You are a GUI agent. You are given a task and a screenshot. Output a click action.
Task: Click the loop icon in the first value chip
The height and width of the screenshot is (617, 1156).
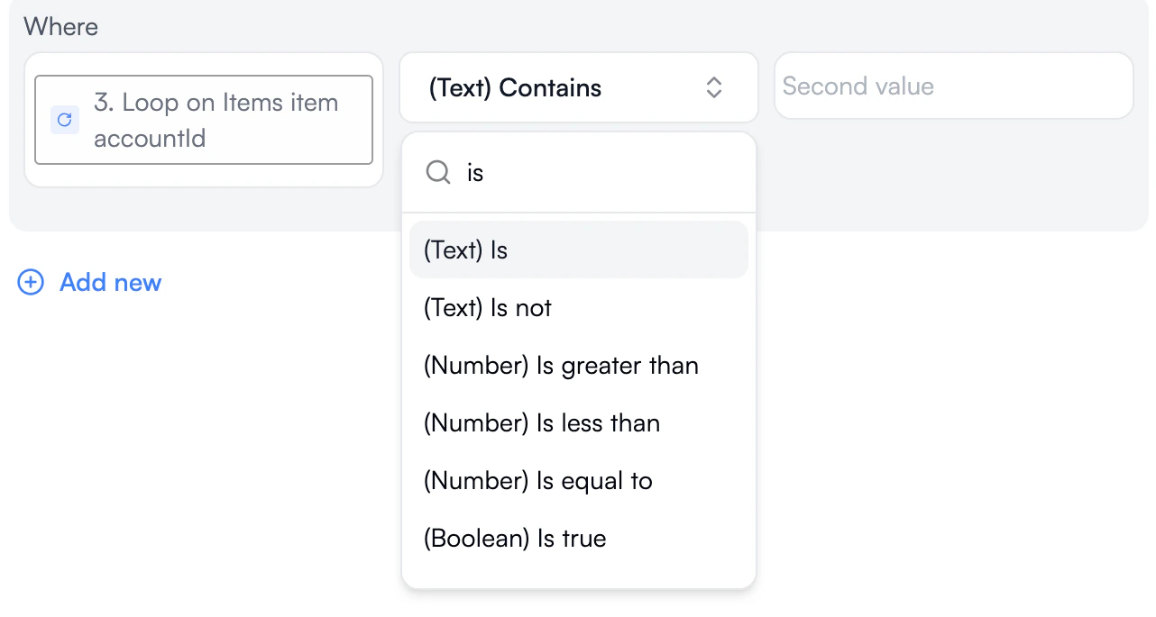[x=64, y=120]
